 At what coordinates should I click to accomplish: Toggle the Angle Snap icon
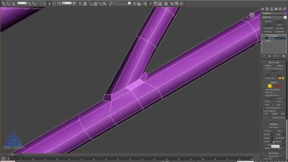[x=95, y=4]
